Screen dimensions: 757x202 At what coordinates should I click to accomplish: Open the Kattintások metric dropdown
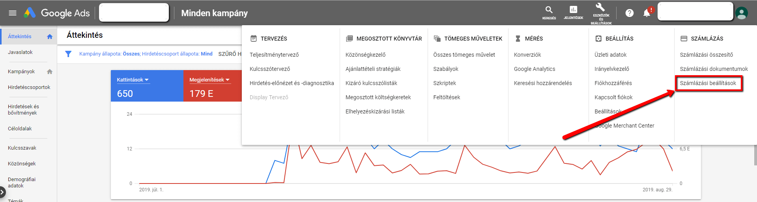133,80
